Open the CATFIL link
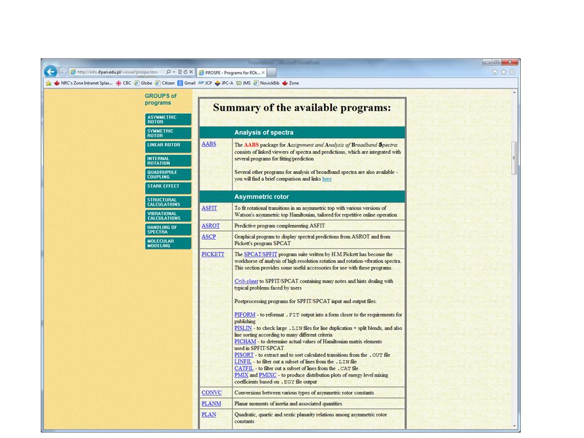Screen dimensions: 584x438 click(243, 369)
